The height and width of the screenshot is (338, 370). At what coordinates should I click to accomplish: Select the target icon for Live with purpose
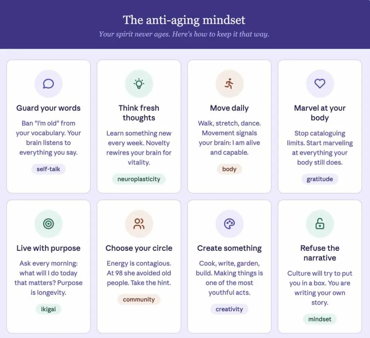click(x=48, y=223)
